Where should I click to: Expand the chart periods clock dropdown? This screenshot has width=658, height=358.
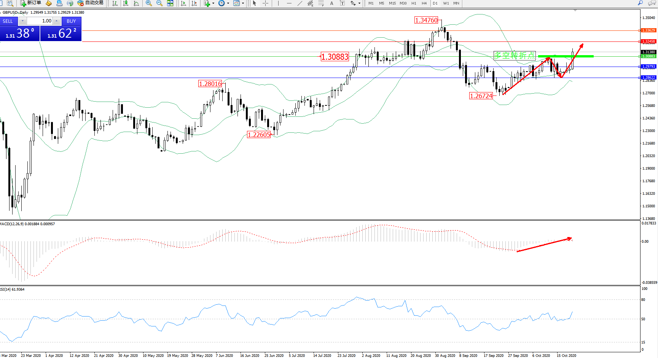(x=228, y=3)
